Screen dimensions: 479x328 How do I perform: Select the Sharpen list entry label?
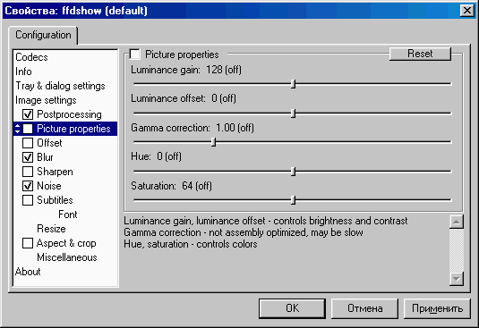tap(55, 172)
